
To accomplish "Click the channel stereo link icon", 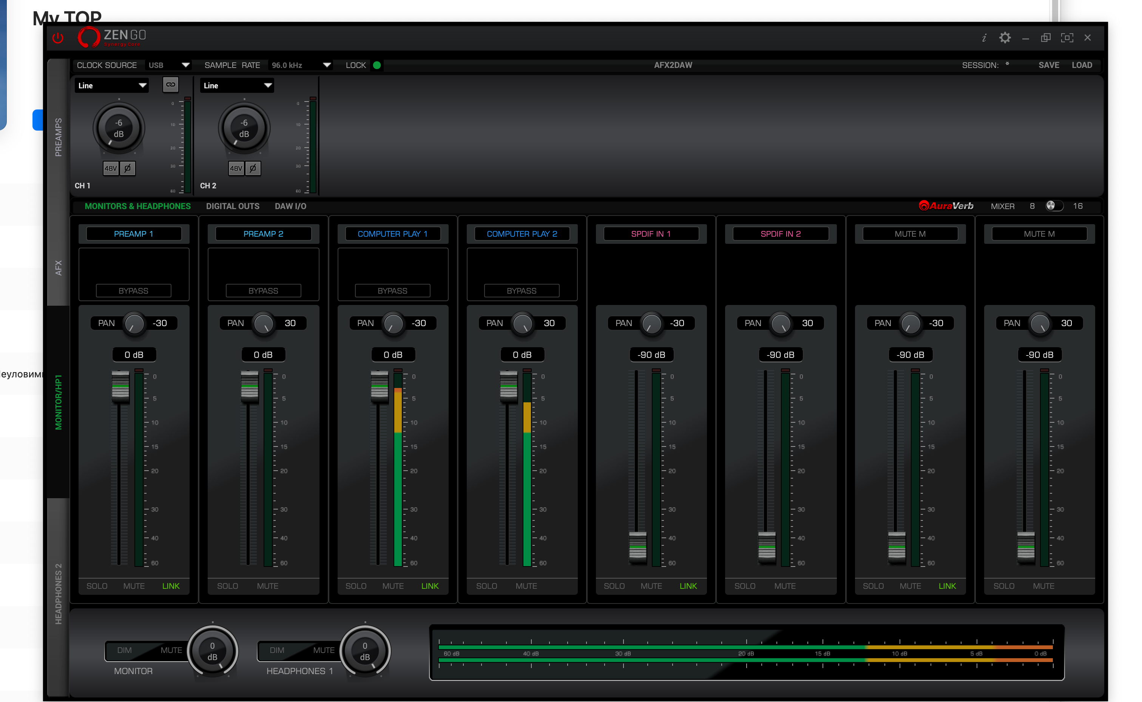I will [170, 85].
